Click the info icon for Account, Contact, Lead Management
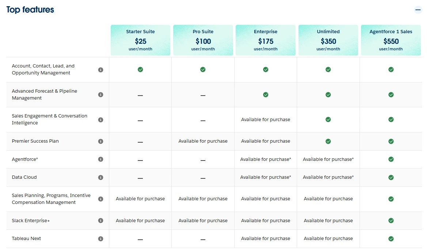The height and width of the screenshot is (251, 429). tap(101, 69)
